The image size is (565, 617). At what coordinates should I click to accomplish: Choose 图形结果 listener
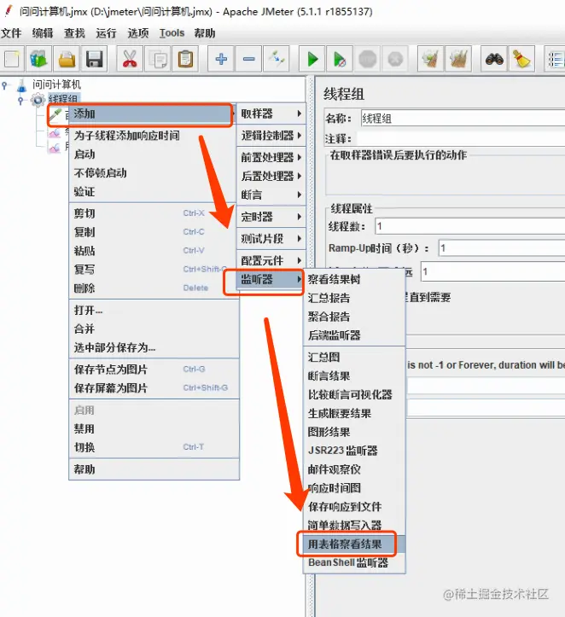click(x=354, y=432)
